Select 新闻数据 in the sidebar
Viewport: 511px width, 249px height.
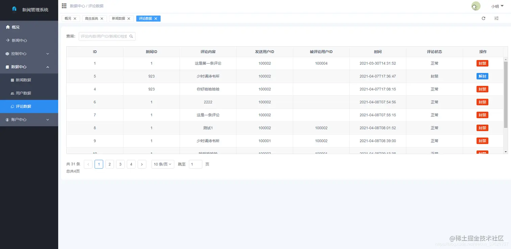click(29, 80)
